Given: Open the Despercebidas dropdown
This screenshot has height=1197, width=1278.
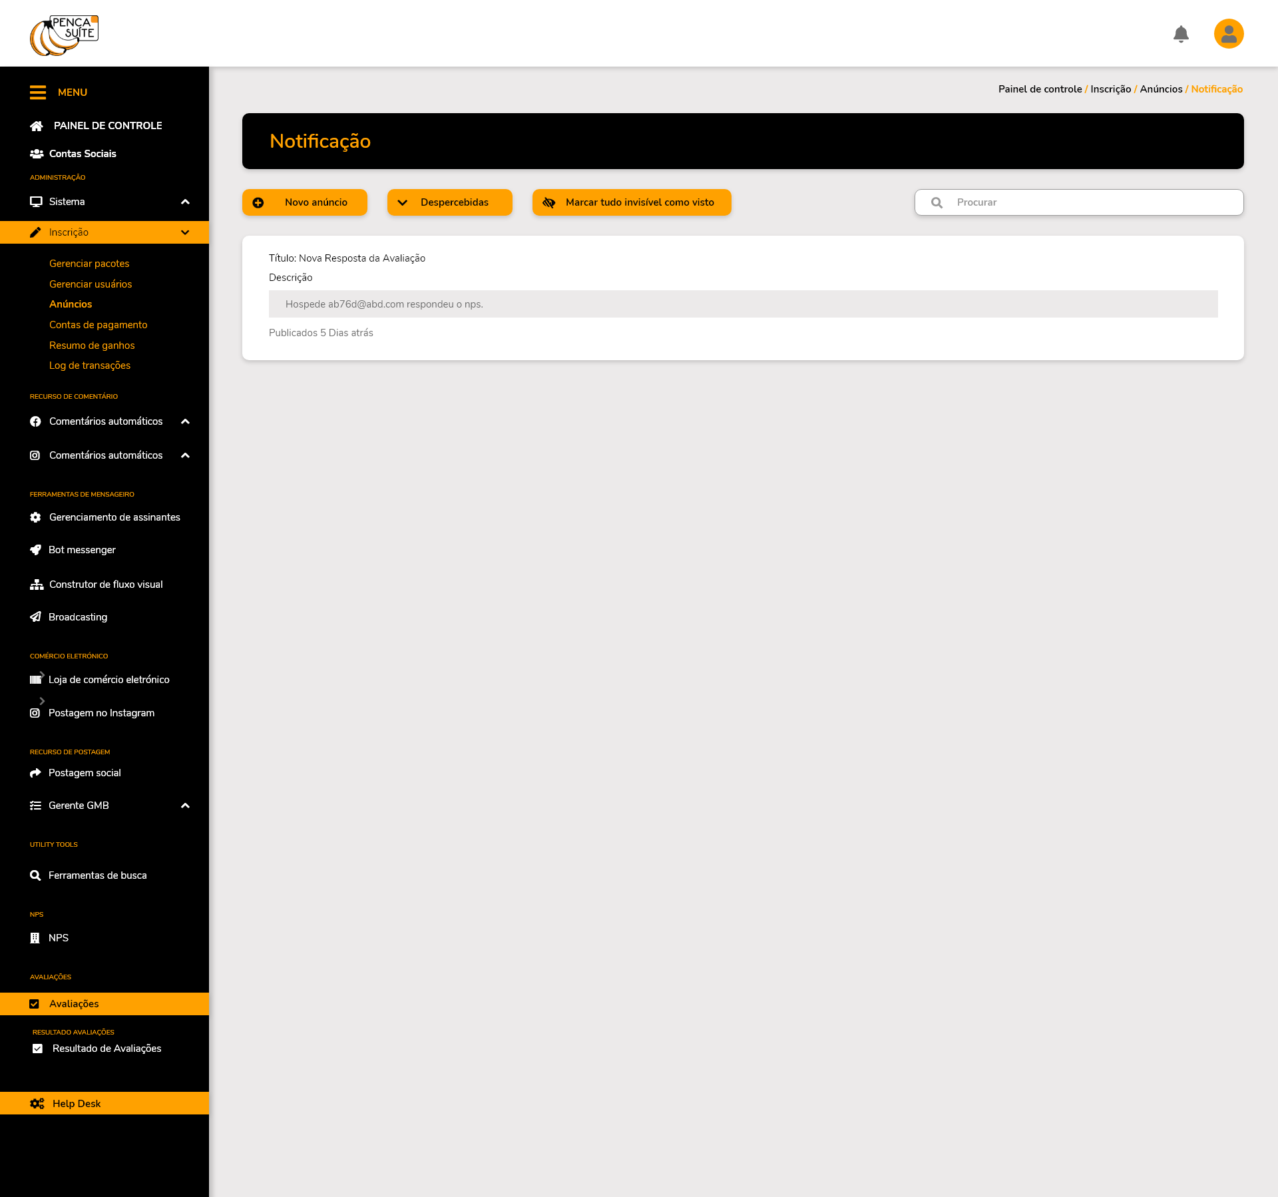Looking at the screenshot, I should coord(449,202).
